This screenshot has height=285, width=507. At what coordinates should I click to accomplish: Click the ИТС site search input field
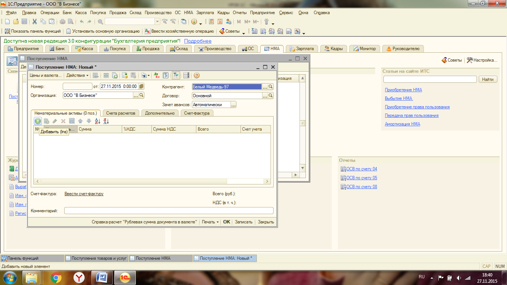(430, 79)
